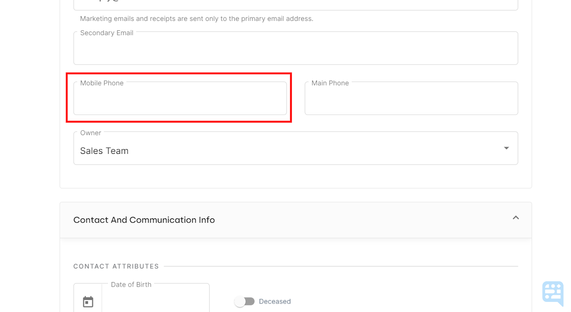Click the Contact And Communication Info header
The width and height of the screenshot is (571, 312).
tap(144, 220)
